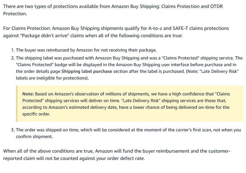
Task: Click "specific order." at end of note
Action: coord(36,114)
